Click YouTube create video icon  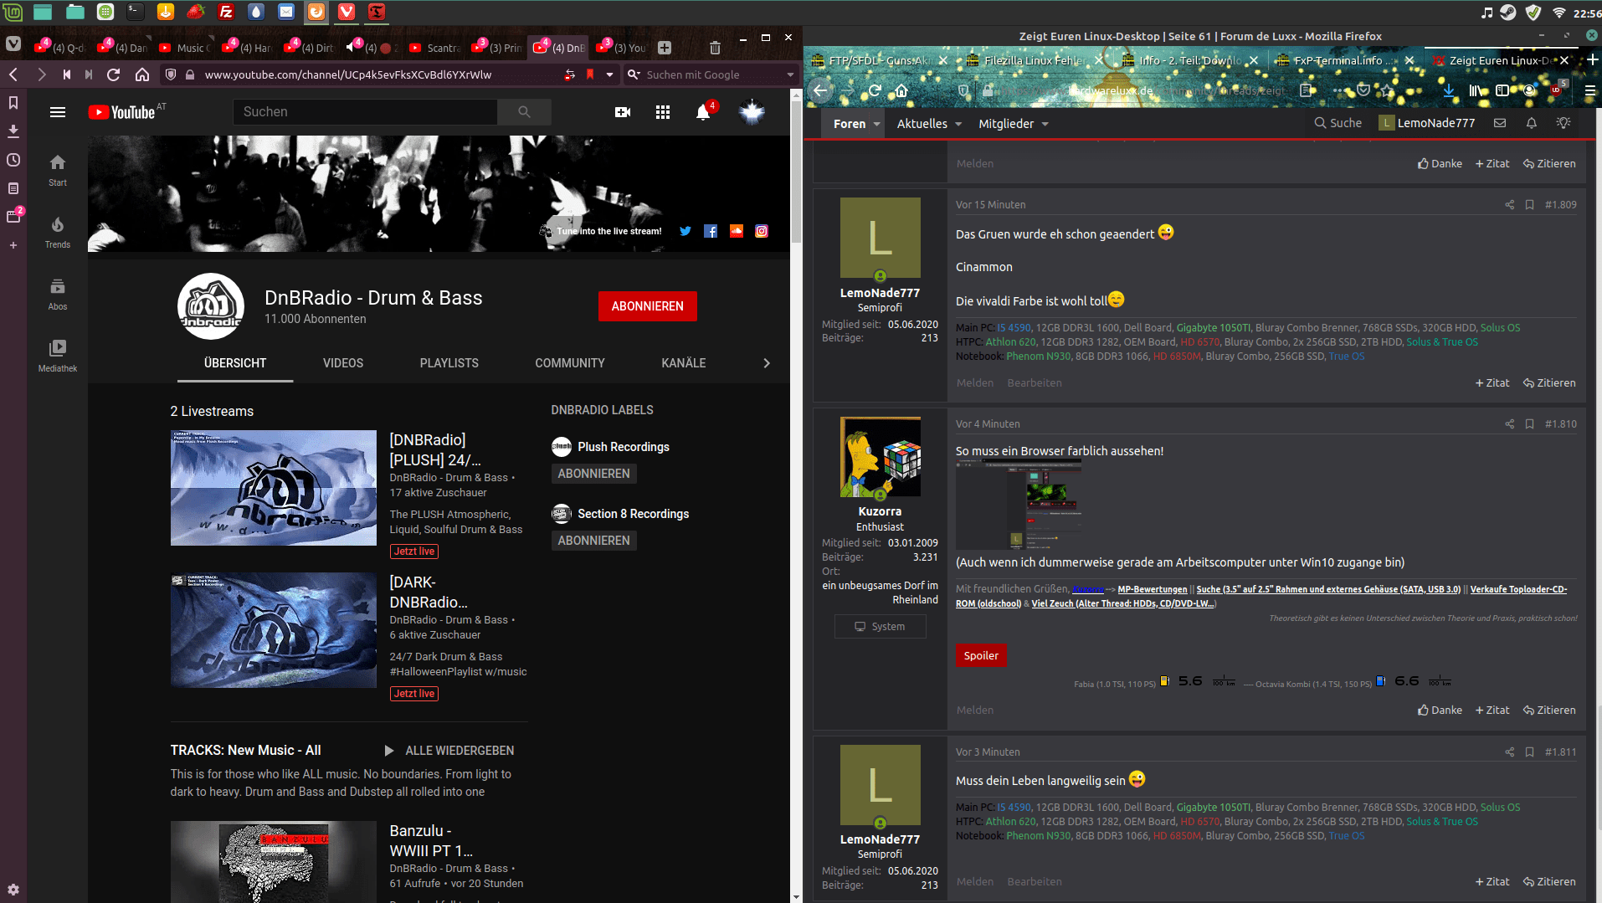(623, 112)
